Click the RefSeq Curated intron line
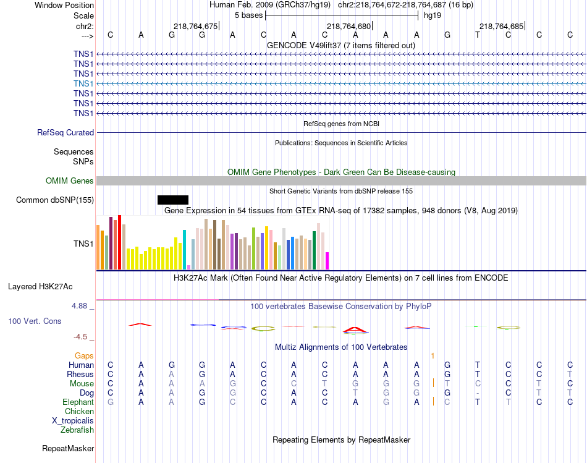 [x=341, y=133]
